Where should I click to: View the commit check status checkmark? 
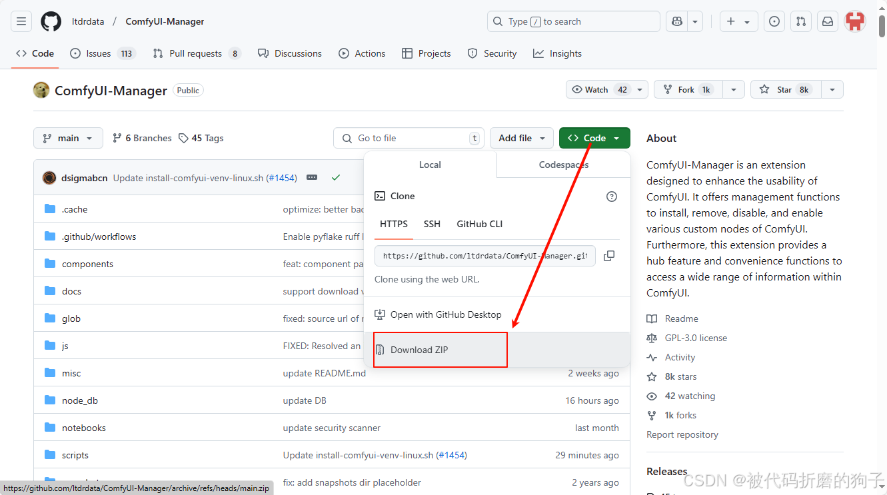point(336,178)
